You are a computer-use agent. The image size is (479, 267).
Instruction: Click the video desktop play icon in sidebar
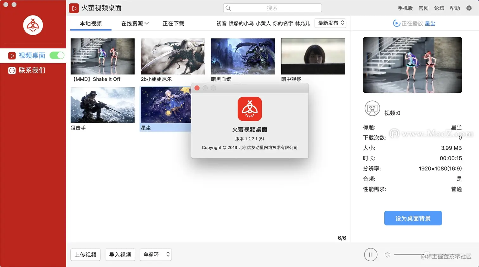[x=12, y=56]
